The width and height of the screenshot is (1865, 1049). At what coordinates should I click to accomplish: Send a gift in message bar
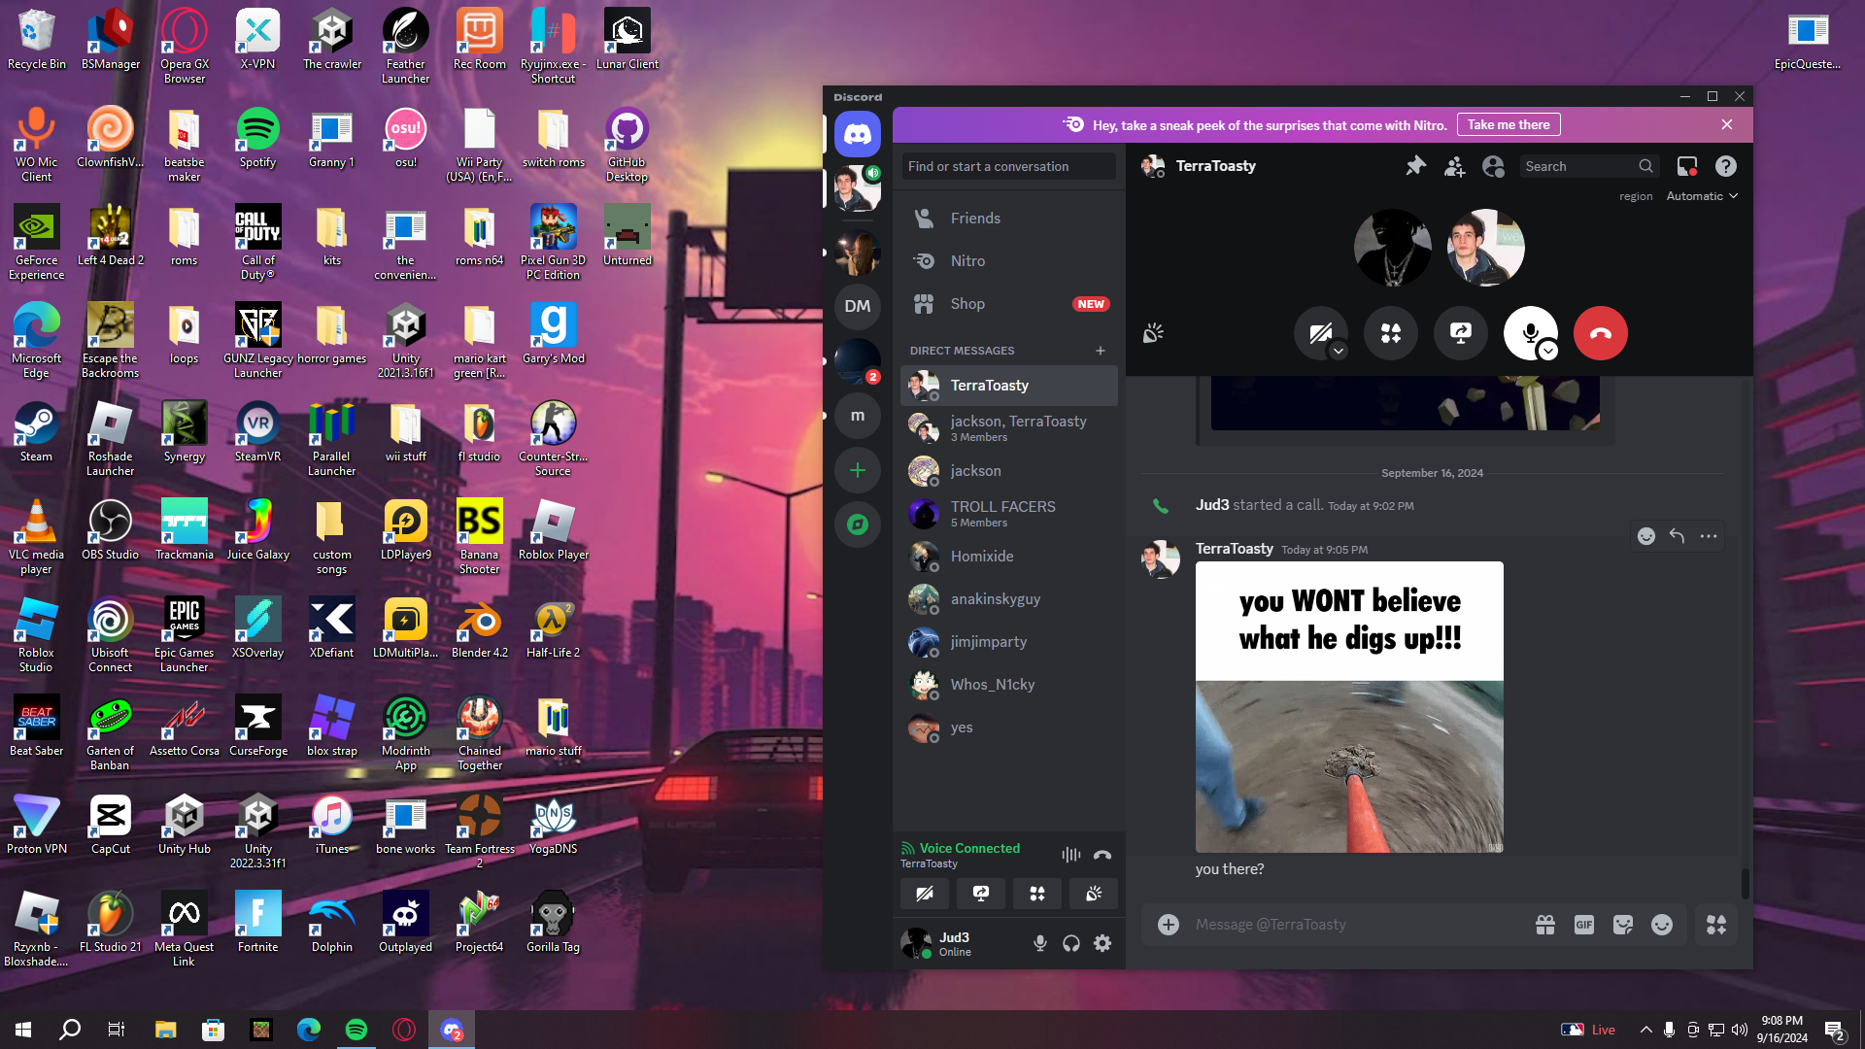click(x=1545, y=925)
